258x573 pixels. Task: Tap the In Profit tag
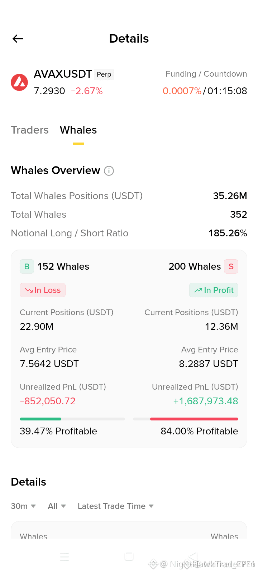coord(214,290)
